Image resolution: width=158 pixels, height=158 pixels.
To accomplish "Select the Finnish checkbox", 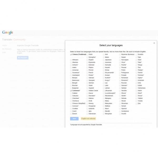I will pos(87,70).
